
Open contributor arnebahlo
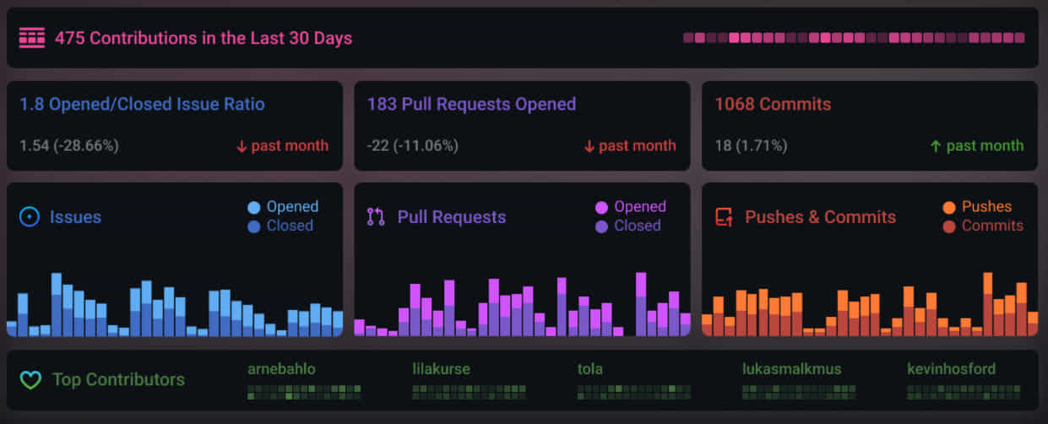click(281, 369)
